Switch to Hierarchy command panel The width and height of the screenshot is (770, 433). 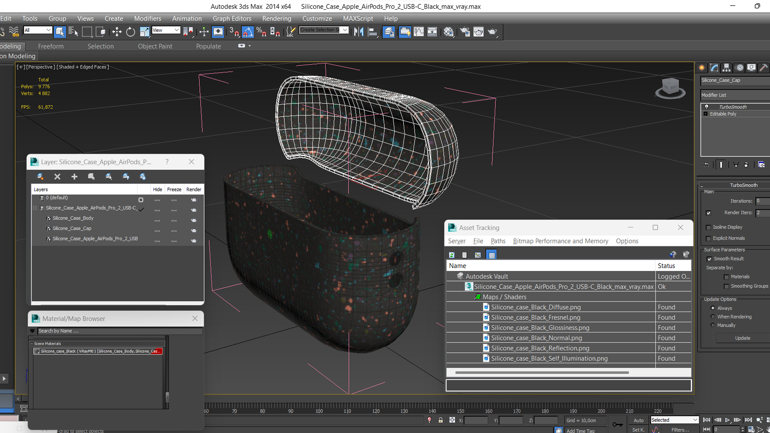click(726, 68)
